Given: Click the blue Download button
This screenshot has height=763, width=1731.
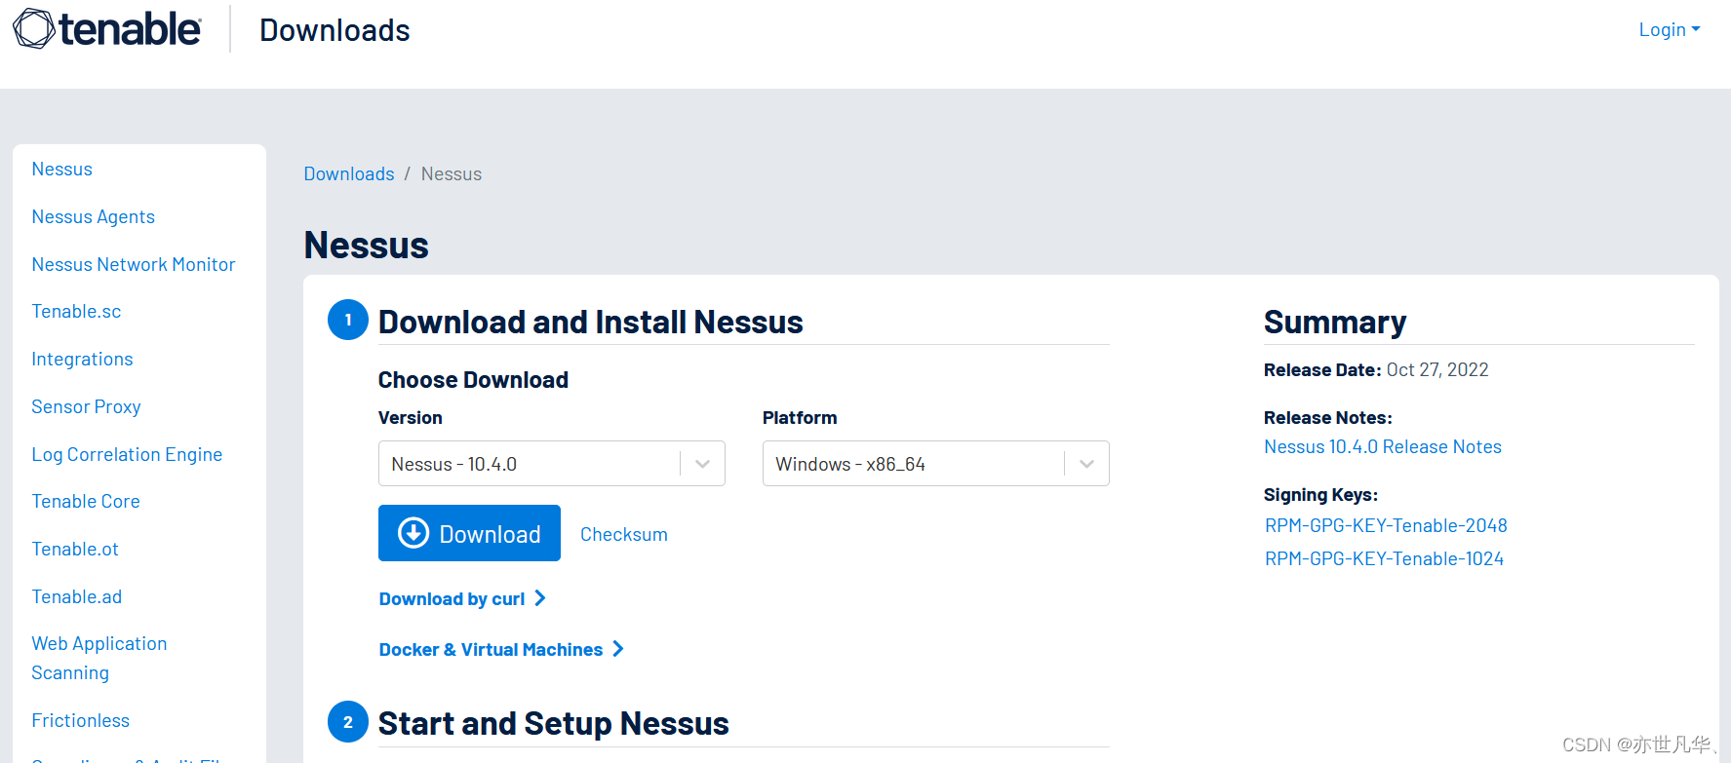Looking at the screenshot, I should click(x=469, y=533).
